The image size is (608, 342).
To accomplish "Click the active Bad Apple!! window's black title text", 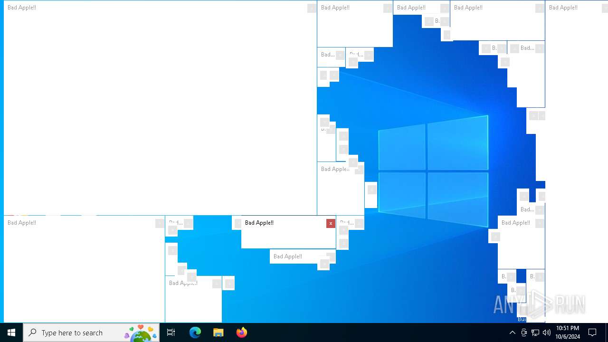I will [x=259, y=223].
